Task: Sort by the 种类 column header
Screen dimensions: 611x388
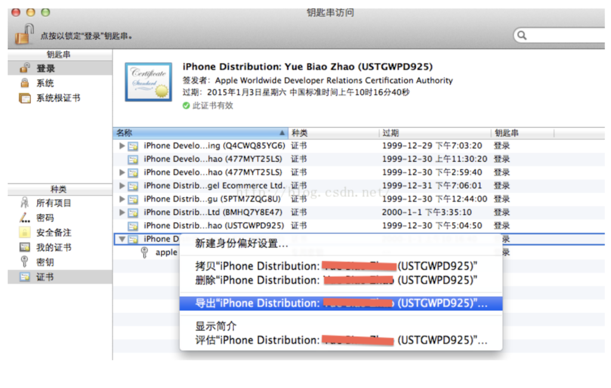Action: tap(333, 133)
